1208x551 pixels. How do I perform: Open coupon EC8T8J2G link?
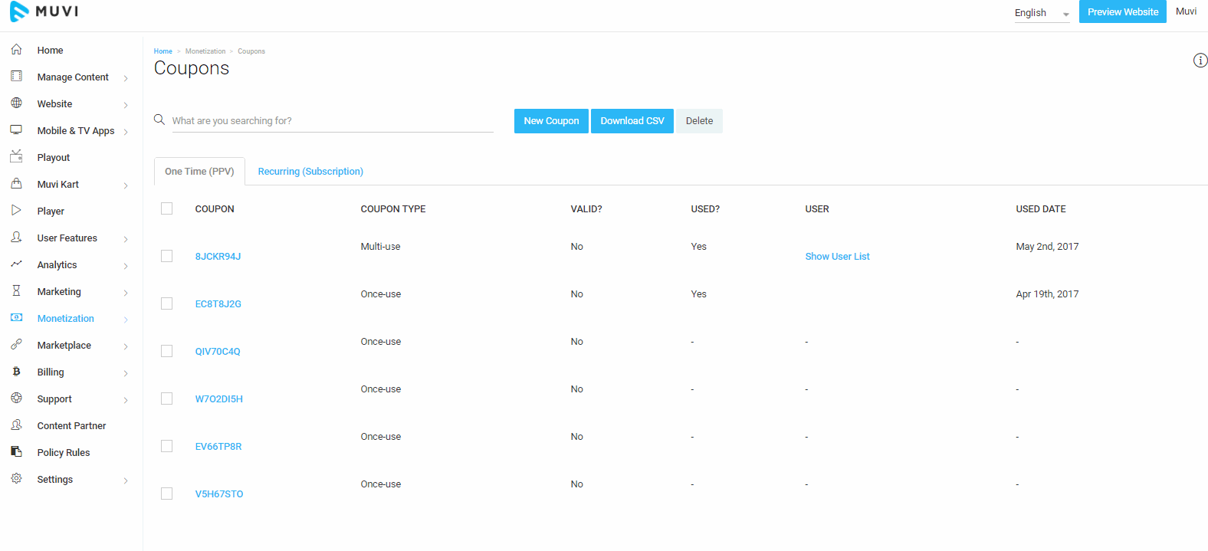click(218, 304)
